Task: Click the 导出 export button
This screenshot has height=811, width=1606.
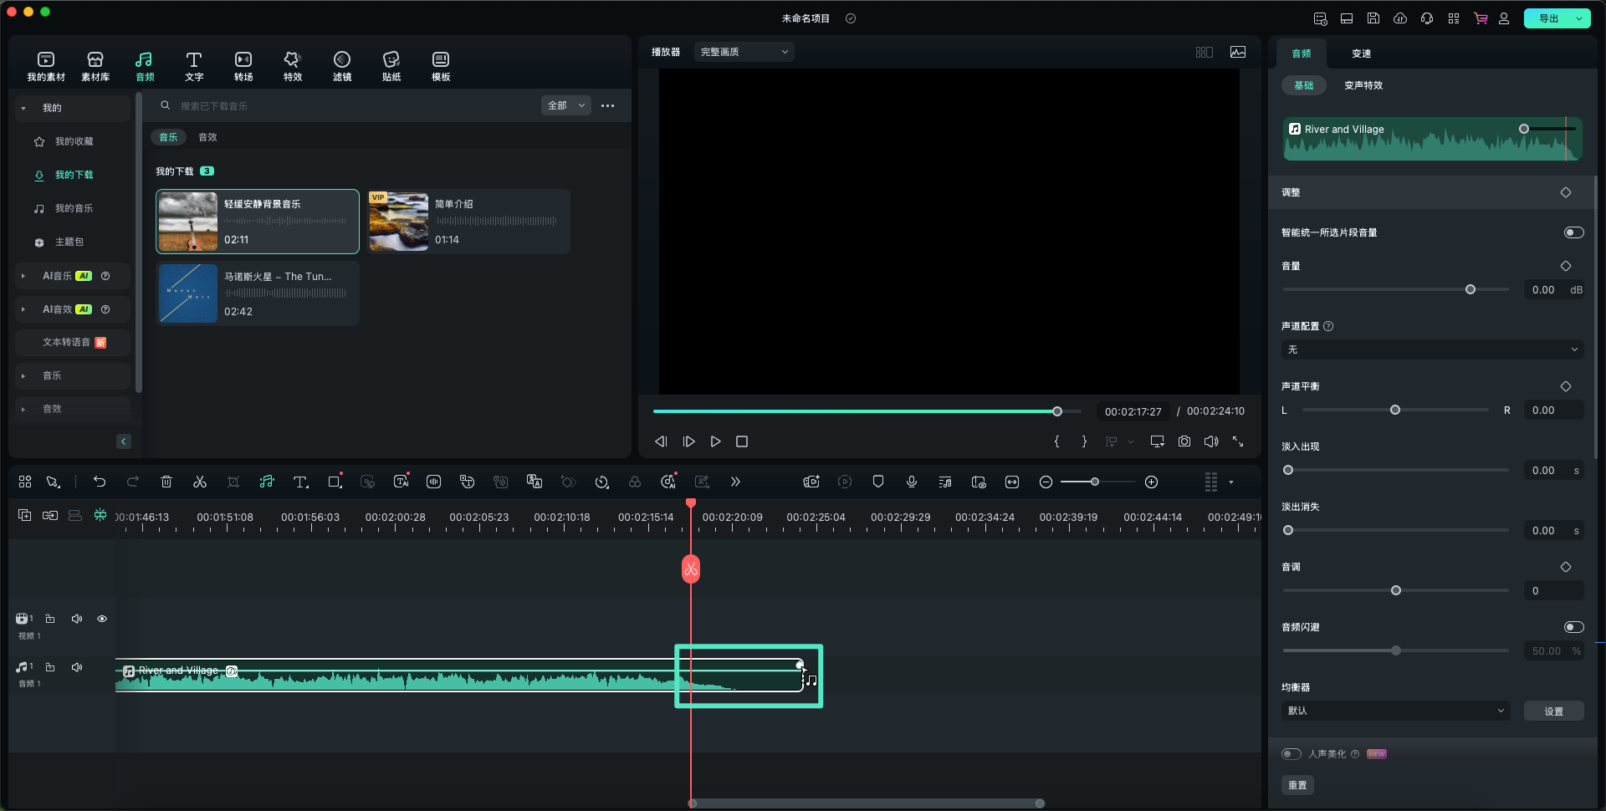Action: click(x=1548, y=18)
